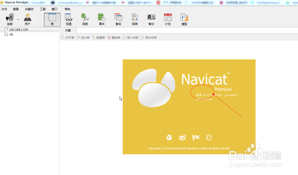
Task: Click the 192.168.1.100 connection icon
Action: [x=6, y=29]
